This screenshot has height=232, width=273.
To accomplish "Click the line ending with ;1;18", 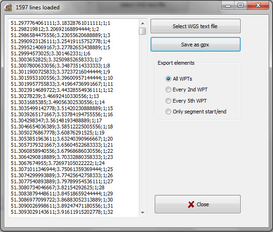I will (x=62, y=127).
